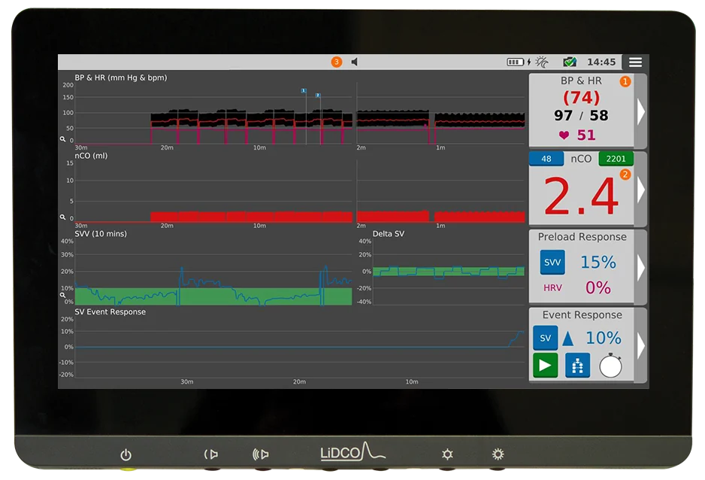Click the charging bolt icon
Screen dimensions: 705x480
(529, 62)
